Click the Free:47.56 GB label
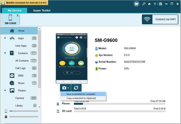 coord(158,101)
